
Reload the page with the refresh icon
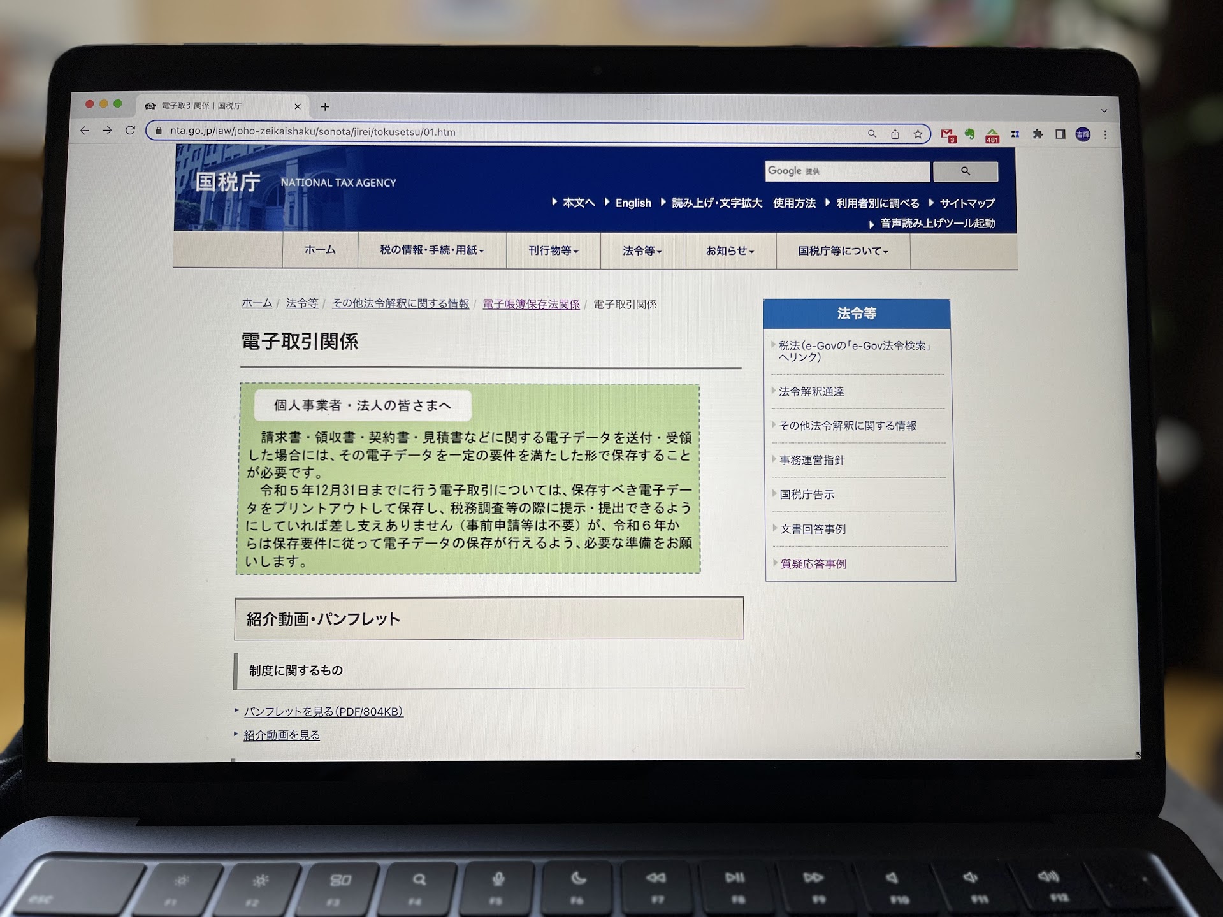(130, 131)
